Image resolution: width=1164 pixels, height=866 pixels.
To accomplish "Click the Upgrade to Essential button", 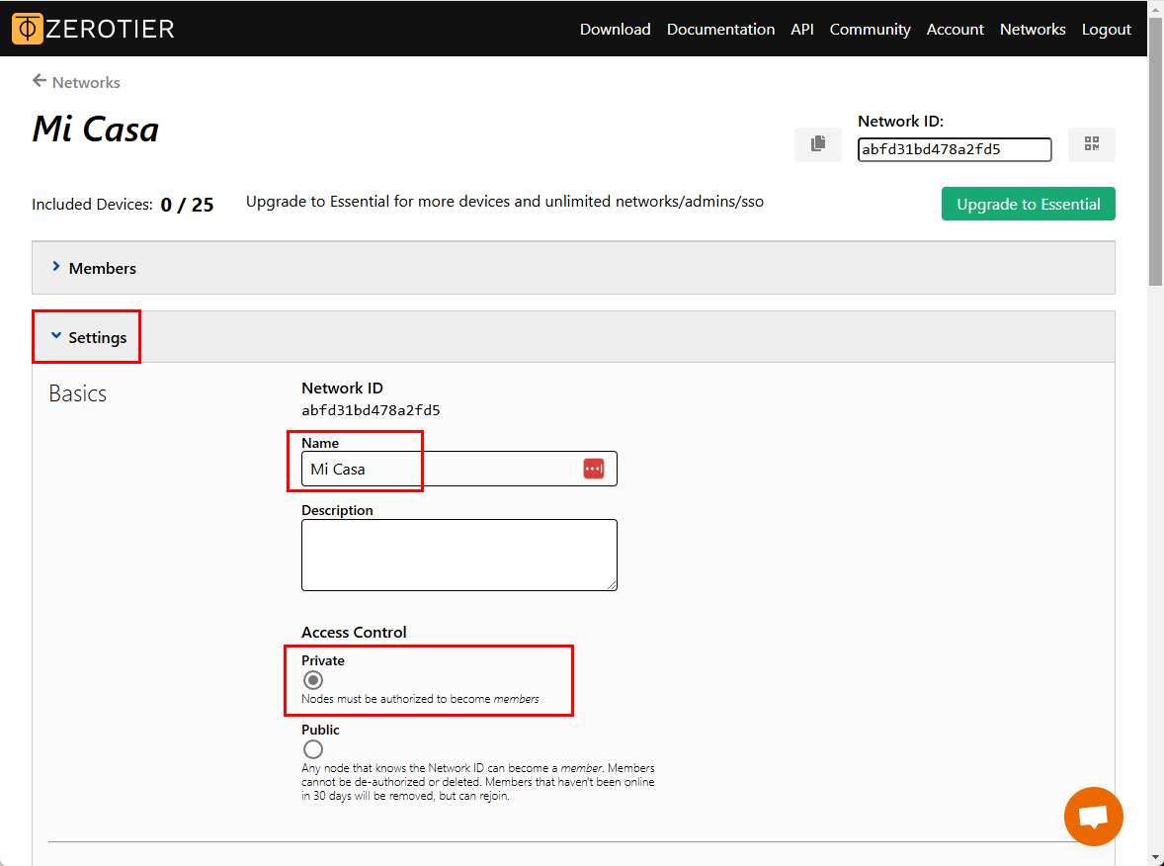I will (x=1028, y=204).
